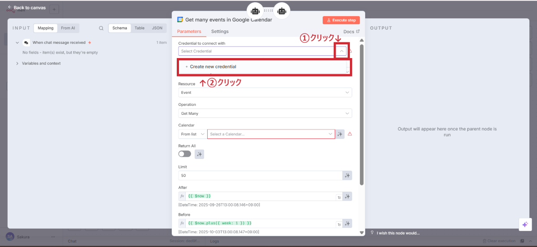537x247 pixels.
Task: Click the AI sparkle icon beside the Before expression
Action: 347,223
